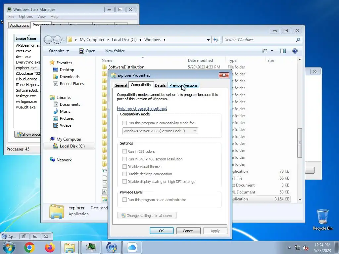Image resolution: width=339 pixels, height=254 pixels.
Task: Select Videos under Libraries
Action: click(x=66, y=125)
